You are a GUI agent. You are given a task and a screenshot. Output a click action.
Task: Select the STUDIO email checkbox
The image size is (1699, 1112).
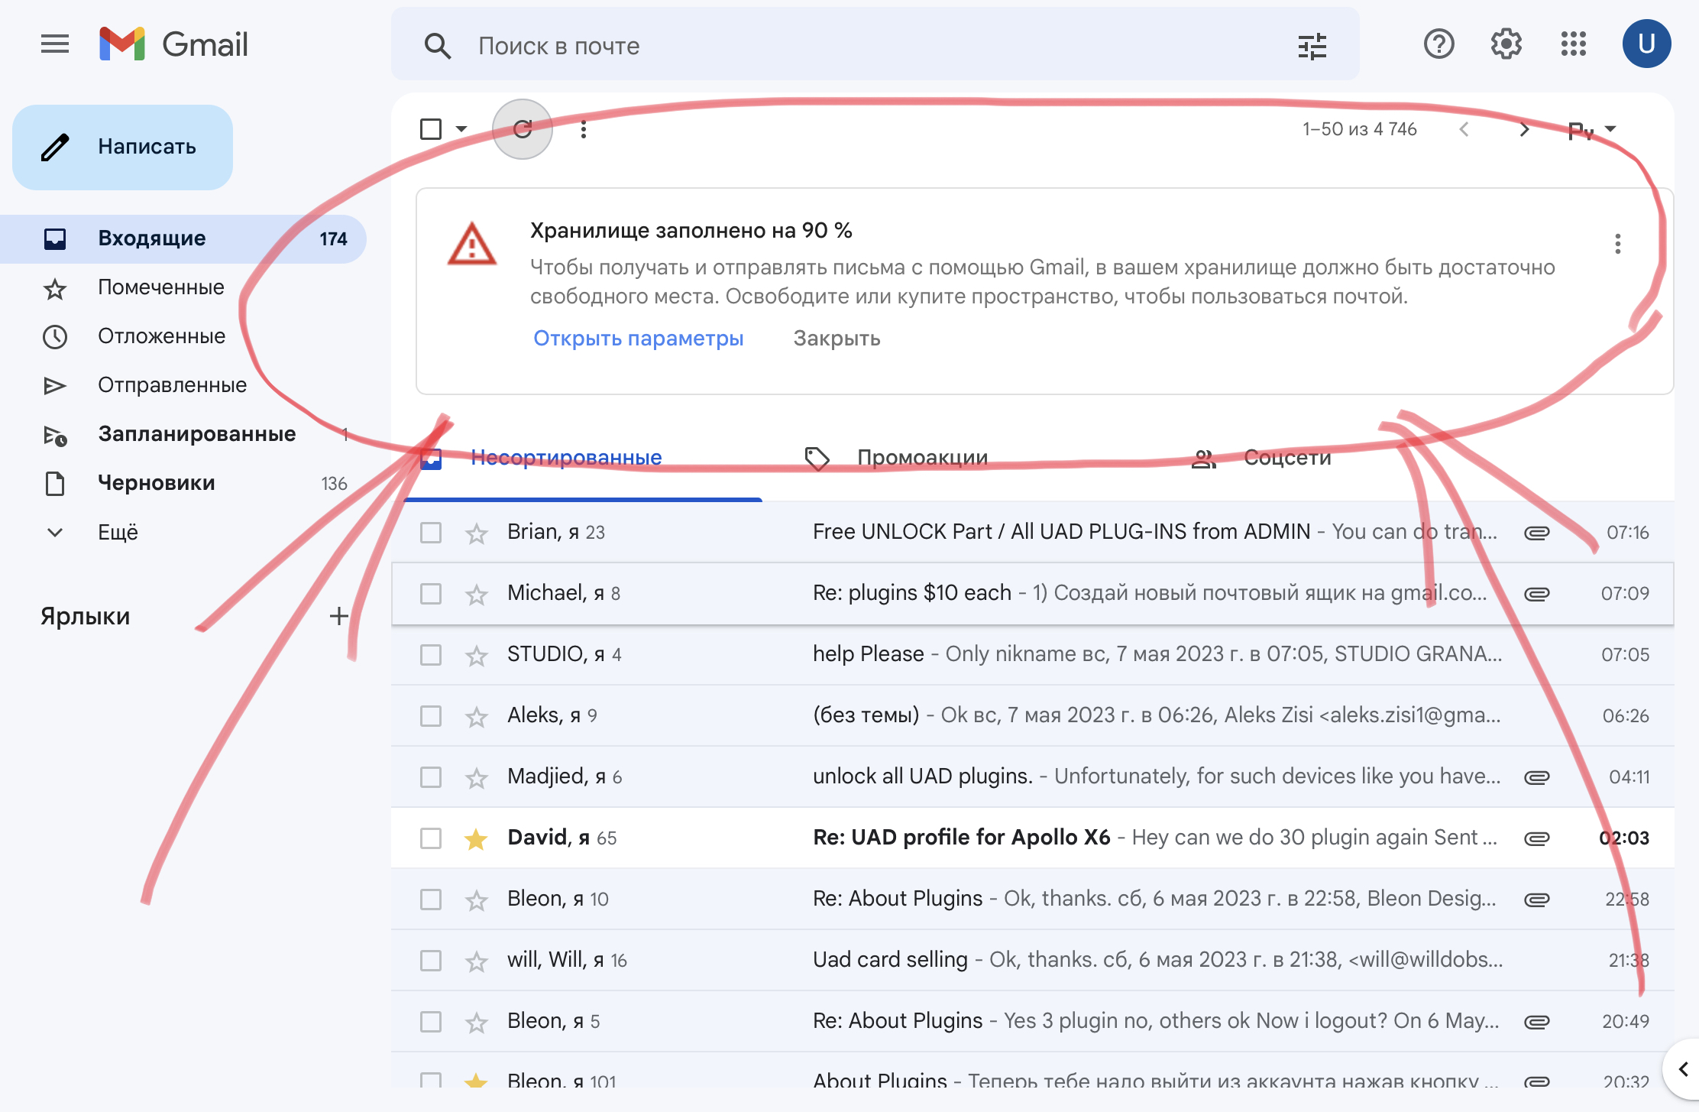(x=431, y=655)
